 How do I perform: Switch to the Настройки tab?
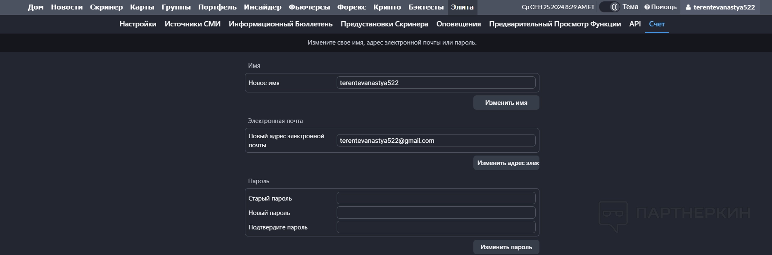click(x=138, y=24)
